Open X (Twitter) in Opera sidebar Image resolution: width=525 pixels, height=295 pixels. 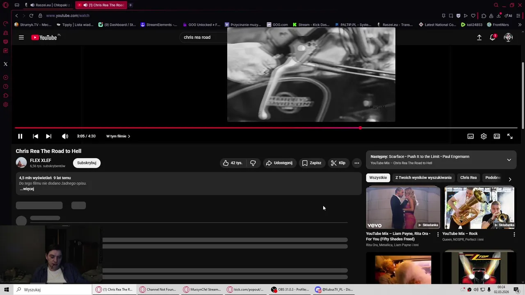[x=5, y=64]
